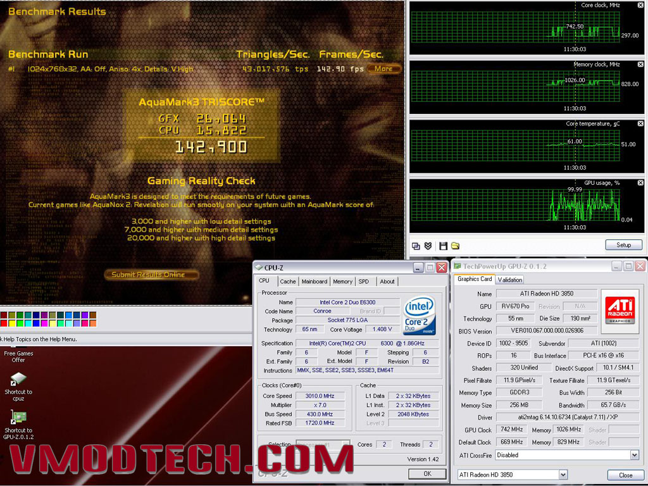Viewport: 648px width, 486px height.
Task: Pick the magenta palette swatch
Action: [x=44, y=323]
